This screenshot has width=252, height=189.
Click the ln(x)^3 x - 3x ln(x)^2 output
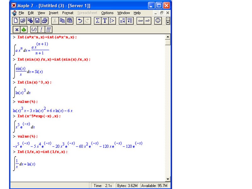[x=43, y=110]
